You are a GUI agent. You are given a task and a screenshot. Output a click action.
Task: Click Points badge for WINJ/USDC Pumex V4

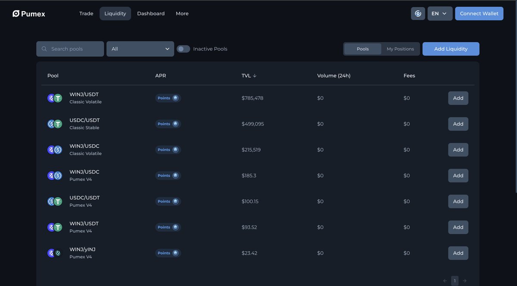[x=168, y=176]
